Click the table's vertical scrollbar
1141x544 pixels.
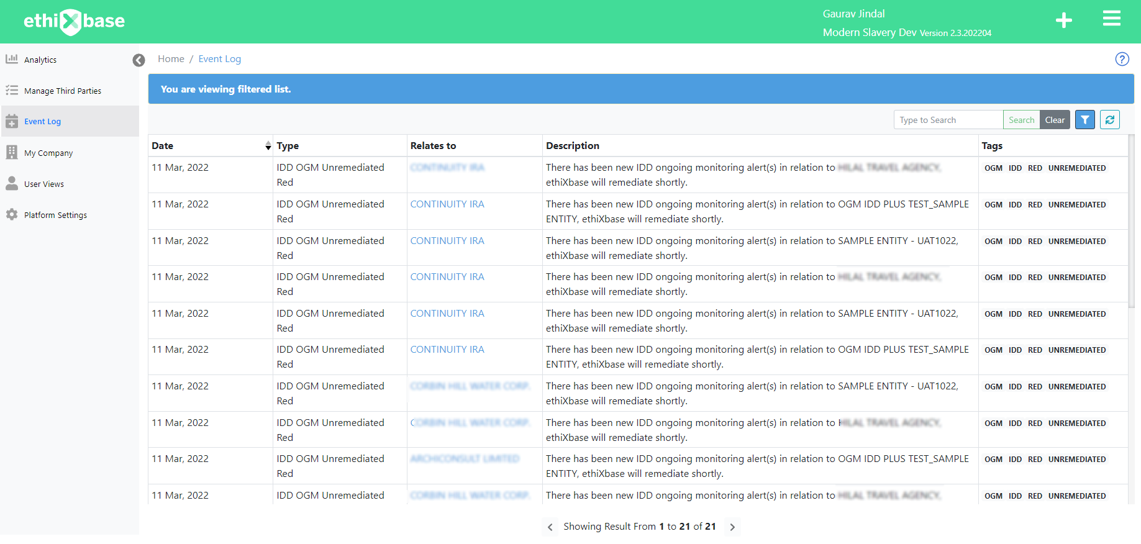point(1131,222)
